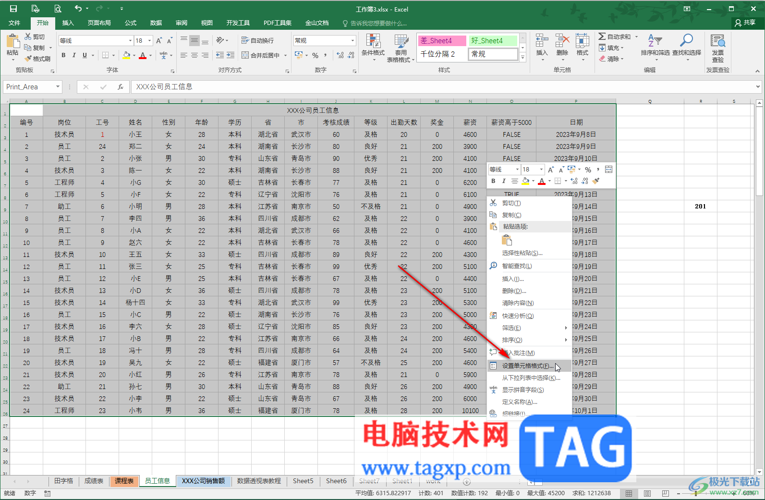Click Find and Select (查找和选择) icon
This screenshot has width=765, height=500.
[x=687, y=48]
